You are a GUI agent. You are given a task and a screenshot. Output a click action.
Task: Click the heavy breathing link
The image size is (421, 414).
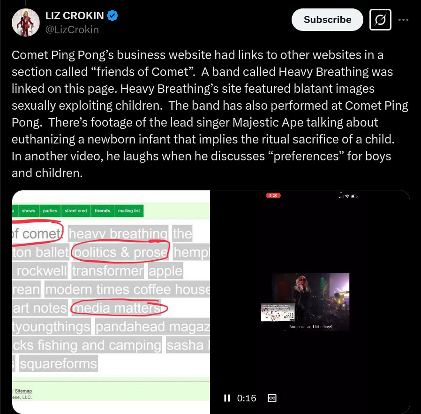118,233
